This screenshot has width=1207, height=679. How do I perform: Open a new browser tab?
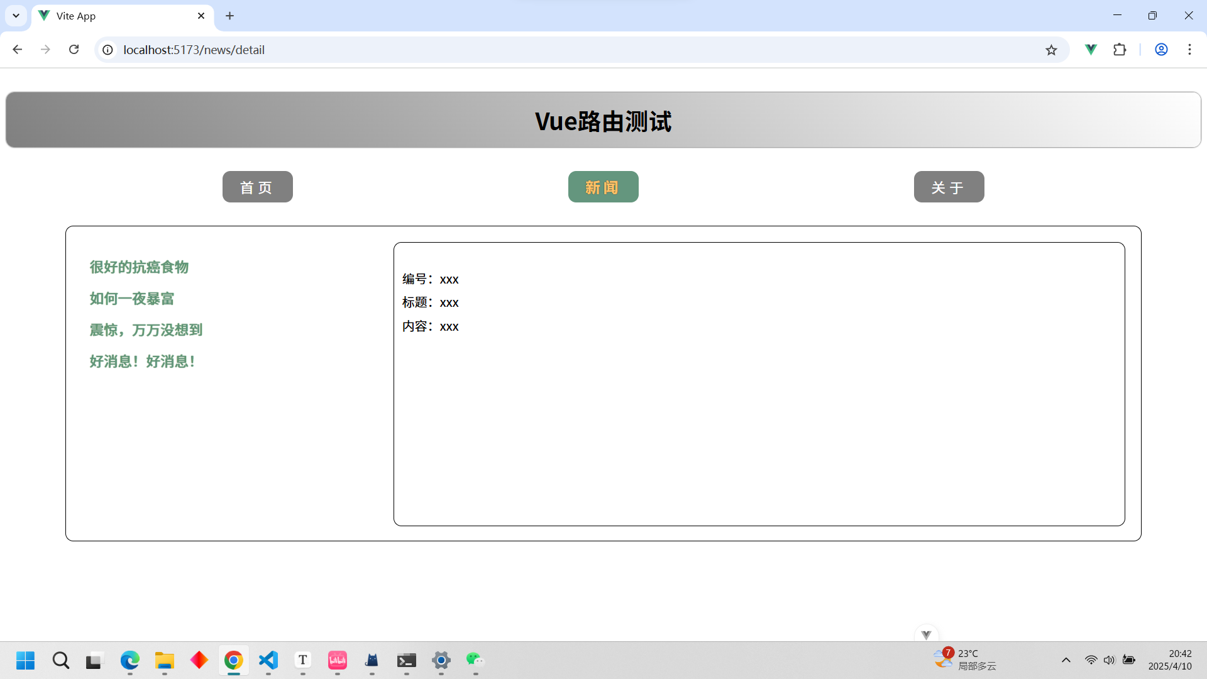point(230,16)
